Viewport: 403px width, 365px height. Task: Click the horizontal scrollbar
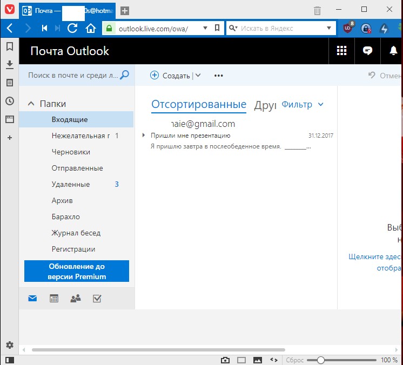tap(158, 349)
